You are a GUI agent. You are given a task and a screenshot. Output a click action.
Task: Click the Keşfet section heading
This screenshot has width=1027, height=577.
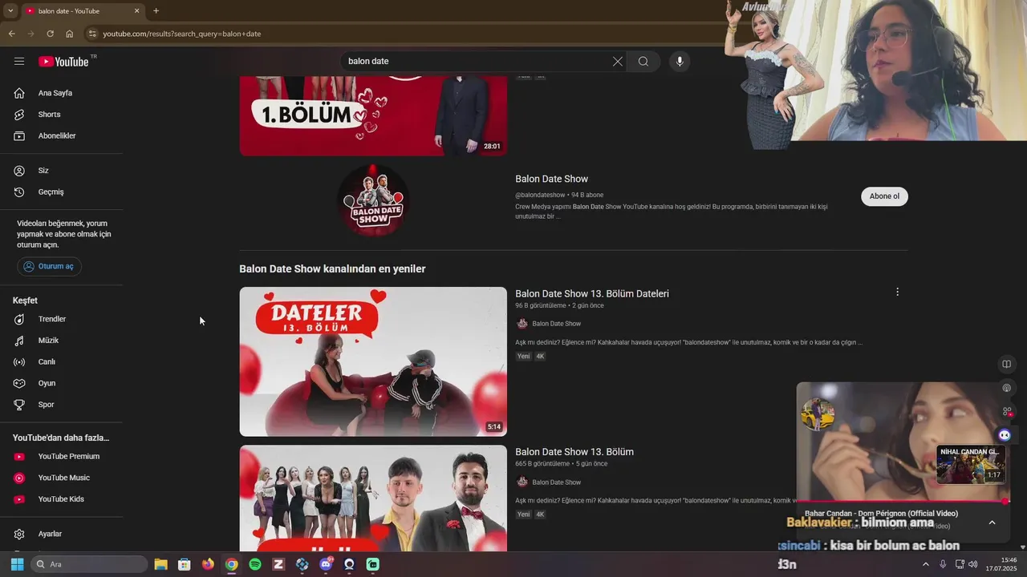click(25, 301)
